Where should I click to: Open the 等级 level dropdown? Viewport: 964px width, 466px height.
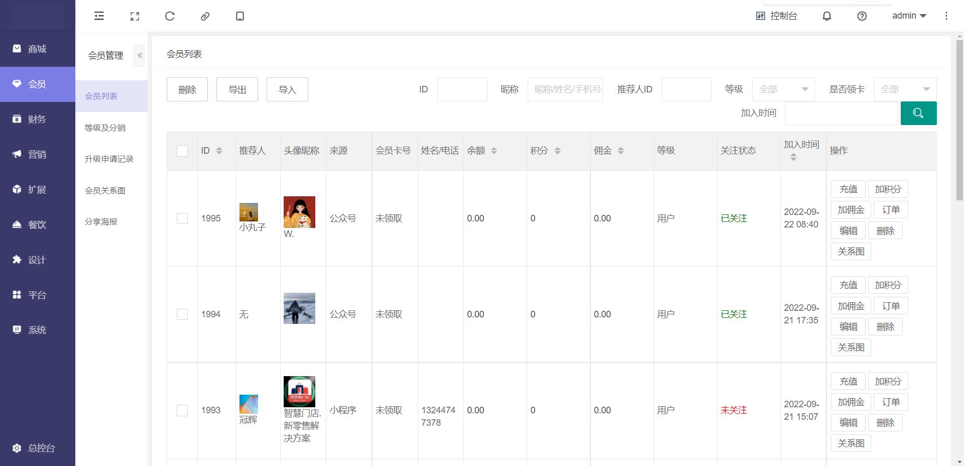pos(783,89)
